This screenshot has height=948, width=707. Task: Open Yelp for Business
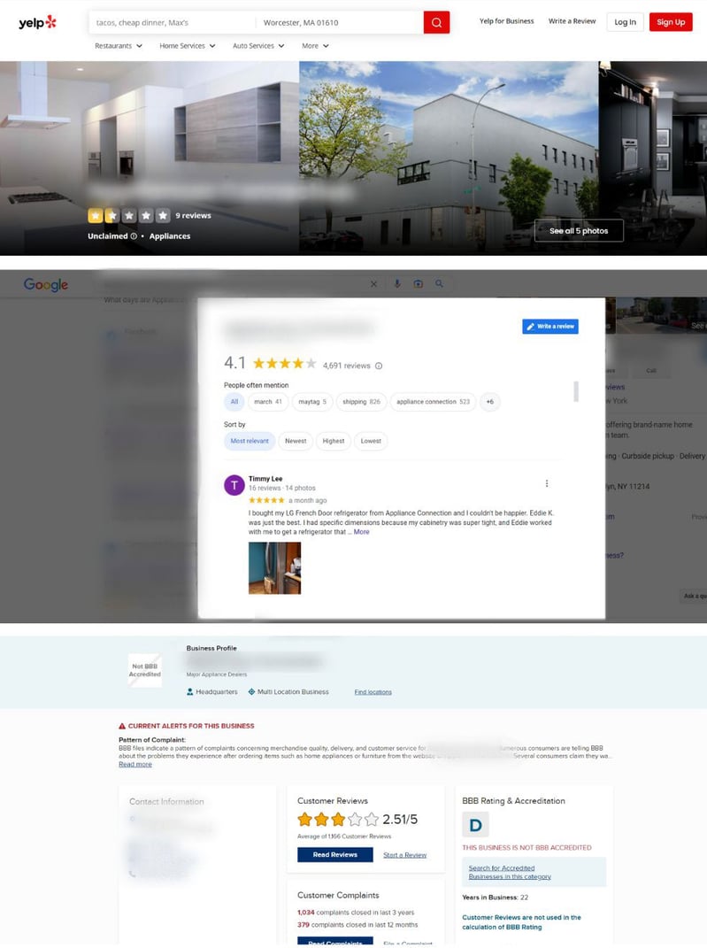[x=507, y=21]
